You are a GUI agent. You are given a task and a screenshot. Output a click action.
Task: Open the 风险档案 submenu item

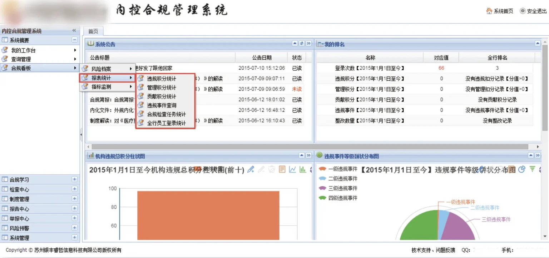tap(101, 69)
